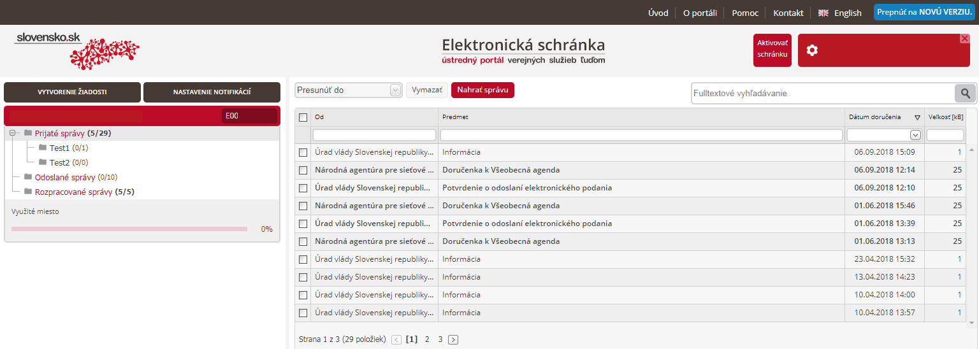Click NASTAVENIE NOTIFIKÁCIÍ button

(x=212, y=92)
